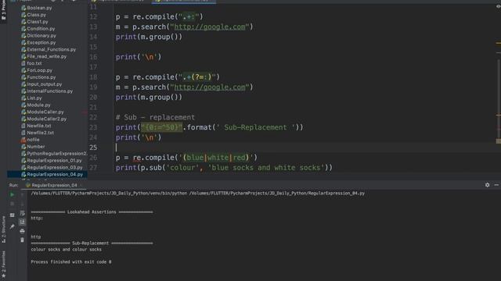This screenshot has height=281, width=501.
Task: Open RegularExpression_03.py in project tree
Action: click(x=55, y=167)
